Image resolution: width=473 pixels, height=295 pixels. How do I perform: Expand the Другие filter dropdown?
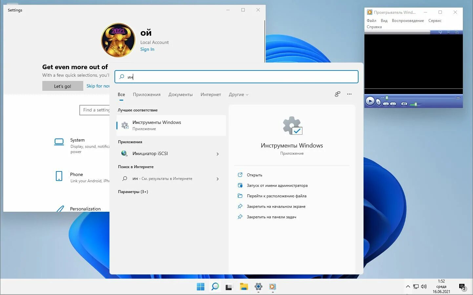238,94
